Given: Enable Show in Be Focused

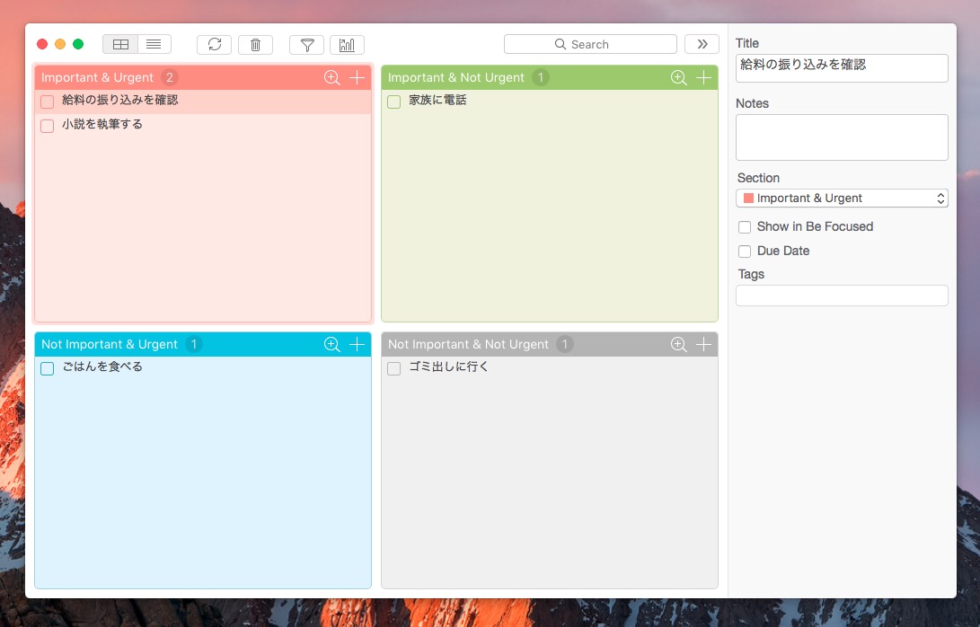Looking at the screenshot, I should click(x=745, y=227).
